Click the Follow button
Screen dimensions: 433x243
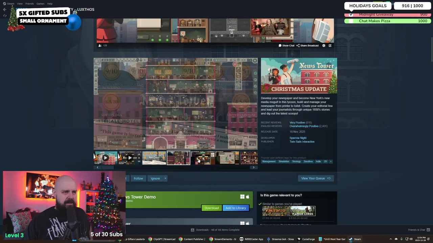(x=138, y=179)
